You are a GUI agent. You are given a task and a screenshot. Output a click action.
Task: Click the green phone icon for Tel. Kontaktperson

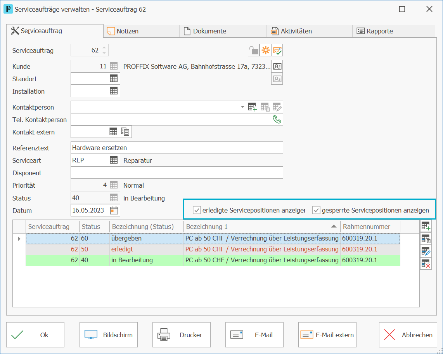coord(277,120)
